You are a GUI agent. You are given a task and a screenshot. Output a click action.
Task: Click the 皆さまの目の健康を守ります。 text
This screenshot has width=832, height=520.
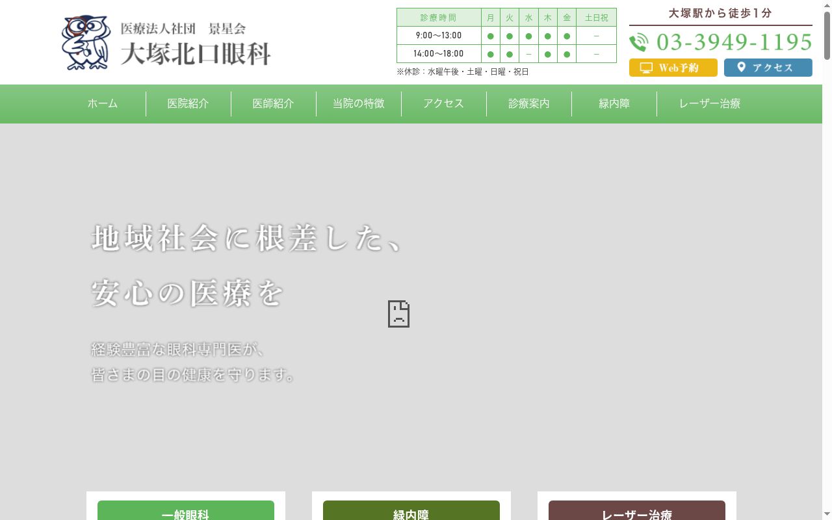pos(193,375)
